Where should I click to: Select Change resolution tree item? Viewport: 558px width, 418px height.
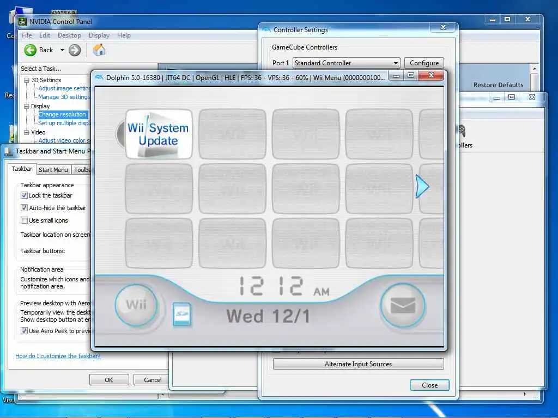pos(62,114)
